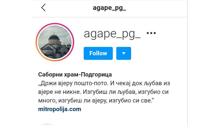Click the bio line starting with Држи вјеру

click(x=104, y=83)
